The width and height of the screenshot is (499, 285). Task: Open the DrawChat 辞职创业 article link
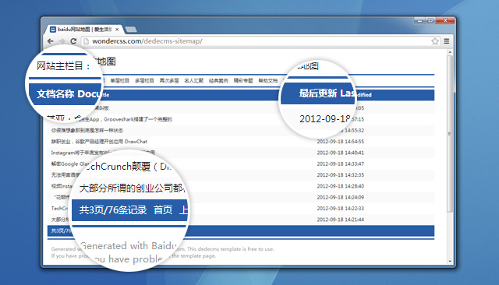coord(99,142)
